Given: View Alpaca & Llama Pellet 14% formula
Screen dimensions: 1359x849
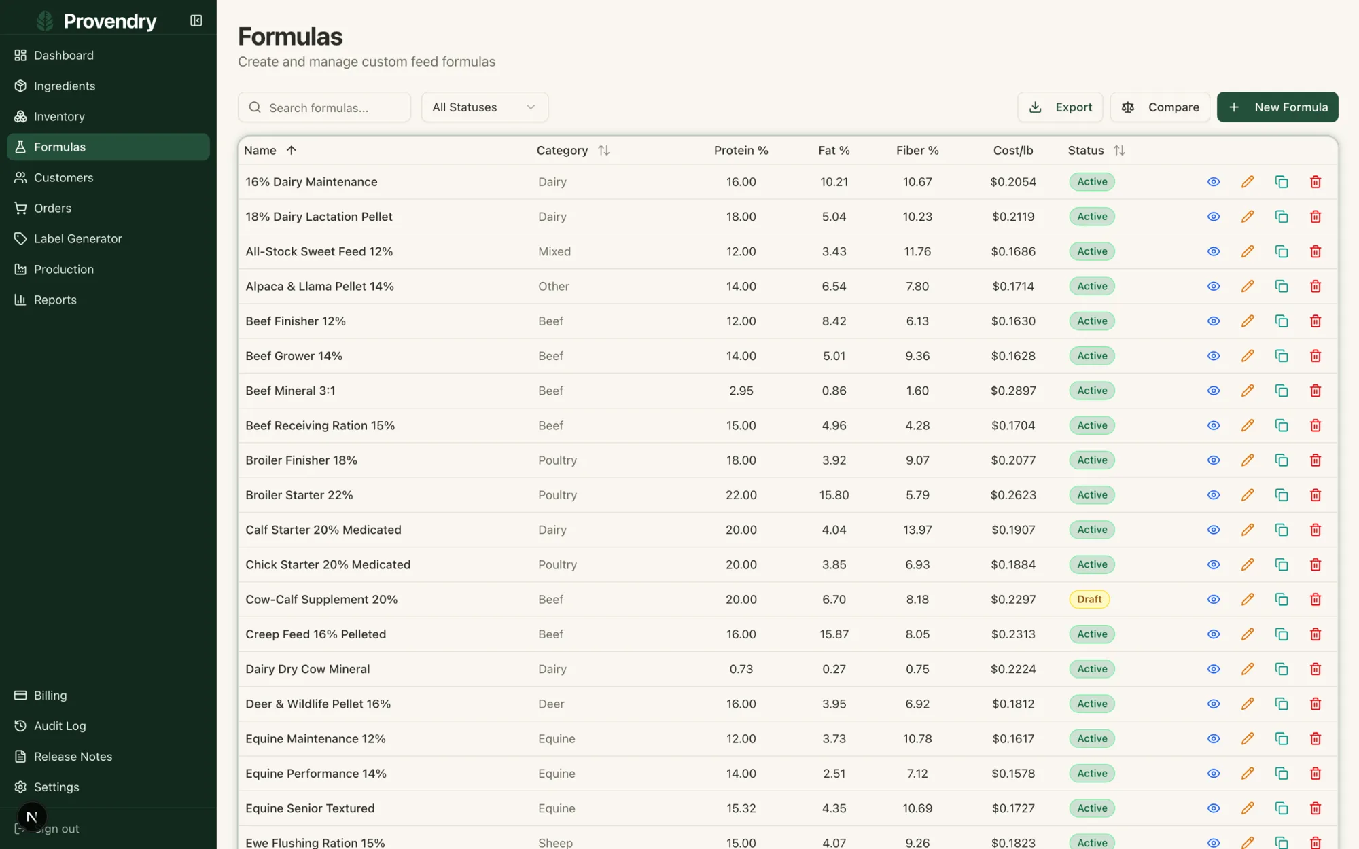Looking at the screenshot, I should (1214, 286).
